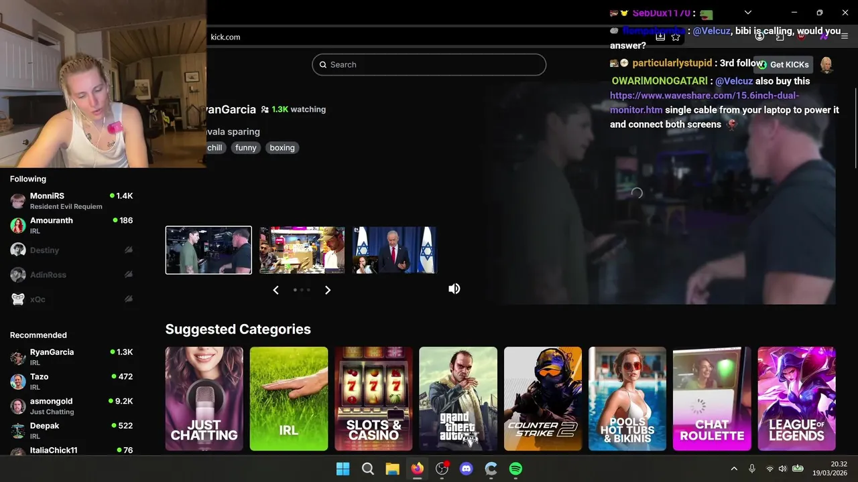Open the Firefox hamburger menu
This screenshot has height=482, width=858.
tap(845, 37)
